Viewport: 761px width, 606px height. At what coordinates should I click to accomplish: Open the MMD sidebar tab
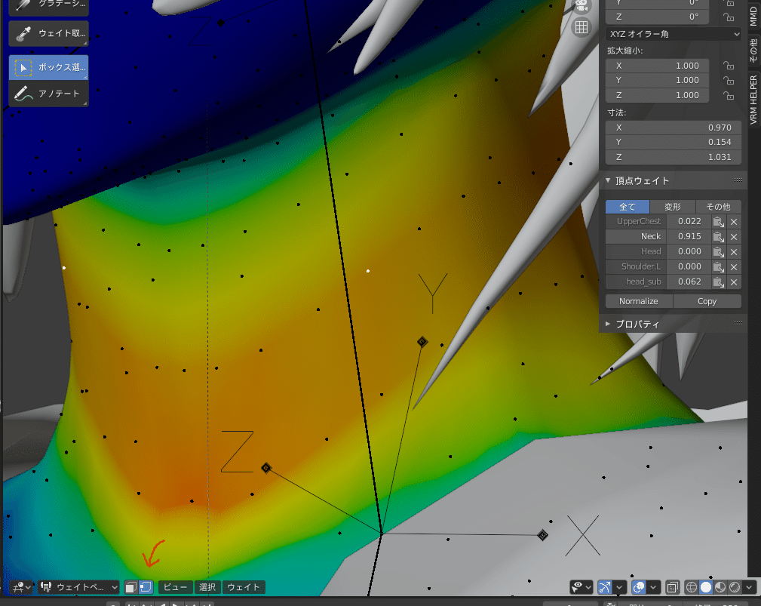753,16
